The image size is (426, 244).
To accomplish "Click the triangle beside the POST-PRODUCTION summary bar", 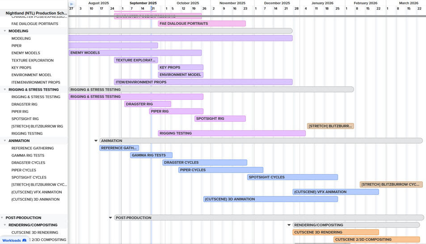I will 110,218.
